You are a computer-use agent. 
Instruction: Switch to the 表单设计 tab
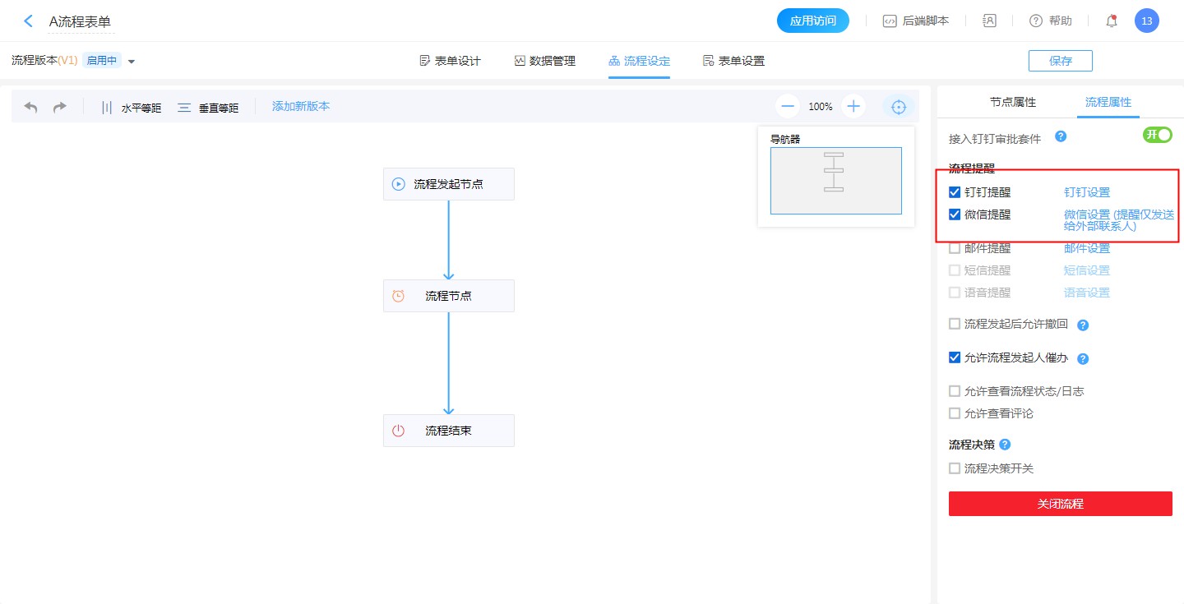click(x=450, y=61)
